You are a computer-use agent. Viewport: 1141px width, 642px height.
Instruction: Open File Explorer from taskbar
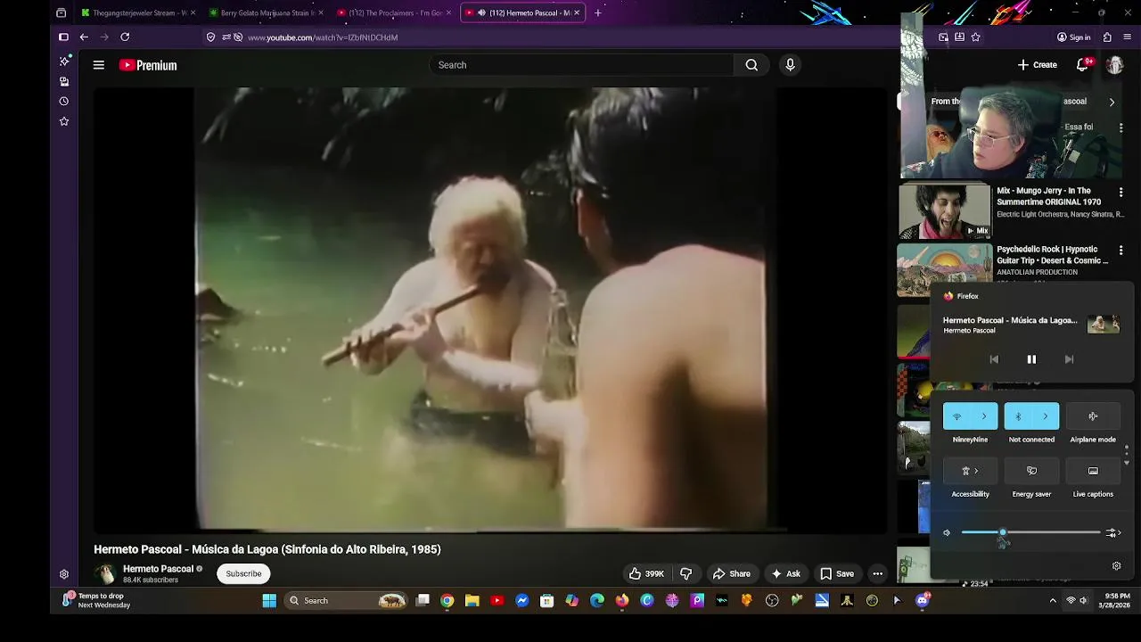(x=472, y=601)
